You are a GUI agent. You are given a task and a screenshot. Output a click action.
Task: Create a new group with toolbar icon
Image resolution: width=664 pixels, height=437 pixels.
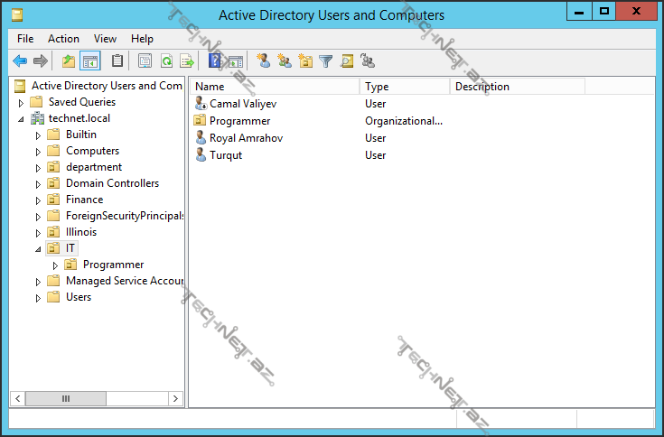point(285,61)
